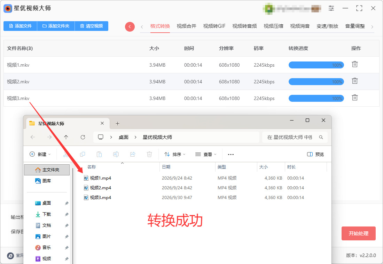Viewport: 383px width, 264px height.
Task: Click the 清空视频 button
Action: pos(91,26)
